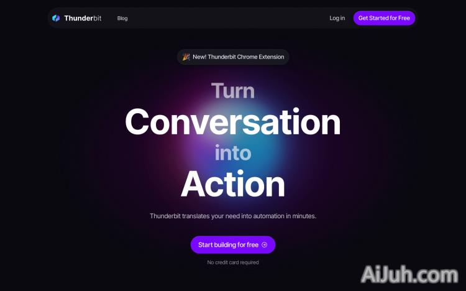The image size is (466, 291).
Task: Click the party popper emoji icon
Action: pos(186,57)
